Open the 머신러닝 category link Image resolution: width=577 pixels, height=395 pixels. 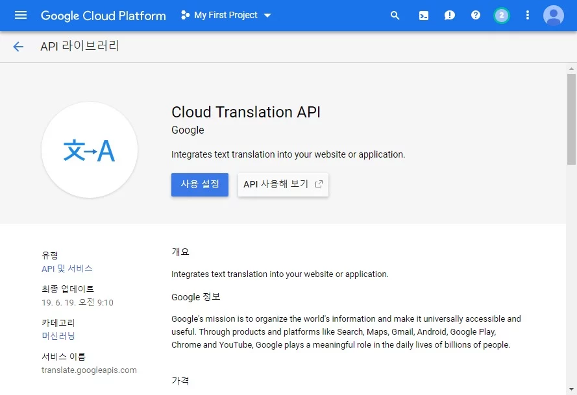[58, 336]
